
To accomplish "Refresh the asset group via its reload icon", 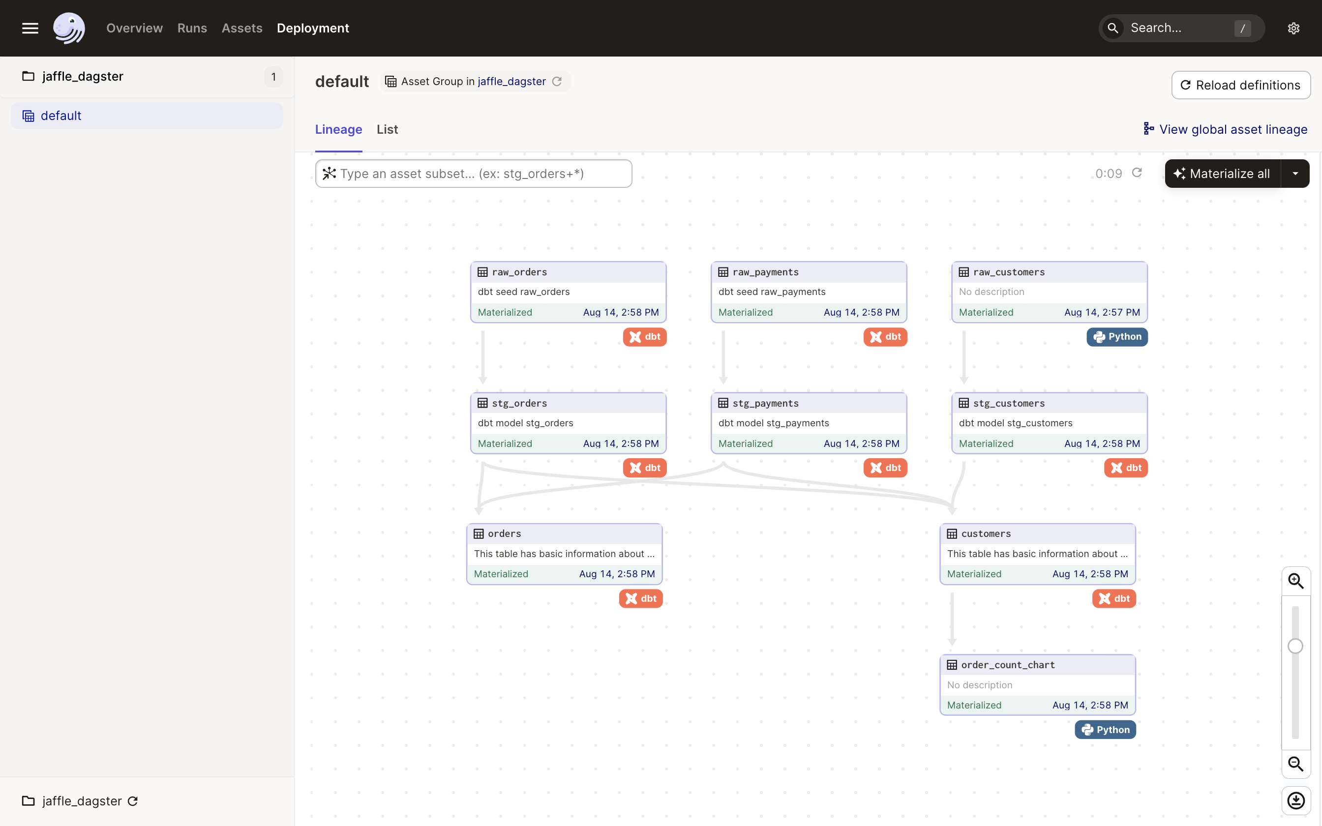I will tap(557, 81).
